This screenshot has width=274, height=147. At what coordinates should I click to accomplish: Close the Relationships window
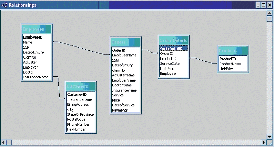tap(270, 5)
